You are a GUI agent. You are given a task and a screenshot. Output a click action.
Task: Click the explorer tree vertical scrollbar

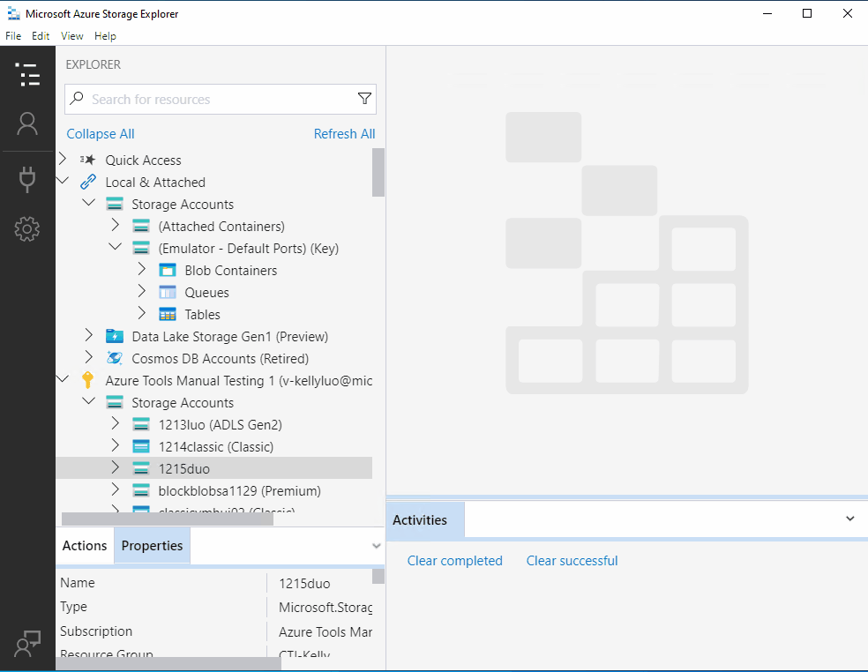(x=378, y=172)
